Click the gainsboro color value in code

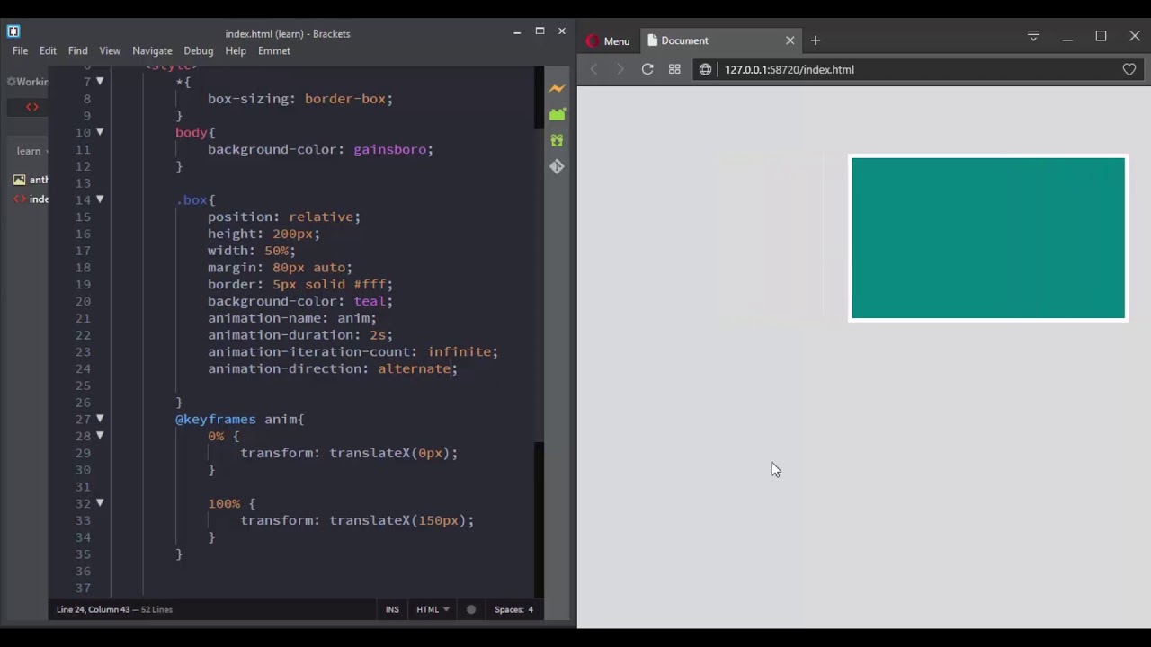[x=389, y=149]
